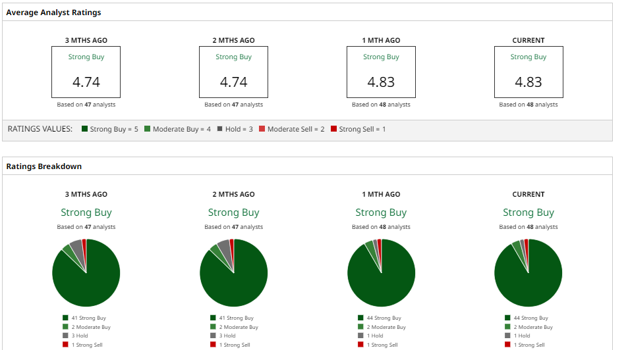The image size is (628, 350).
Task: Click 'Based on 47 analysts' below 3 Mths Ago box
Action: pos(86,105)
